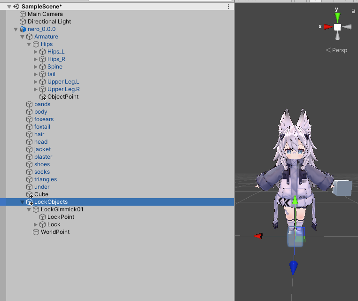This screenshot has width=358, height=301.
Task: Click the added-object icon of ObjectPoint
Action: click(43, 97)
